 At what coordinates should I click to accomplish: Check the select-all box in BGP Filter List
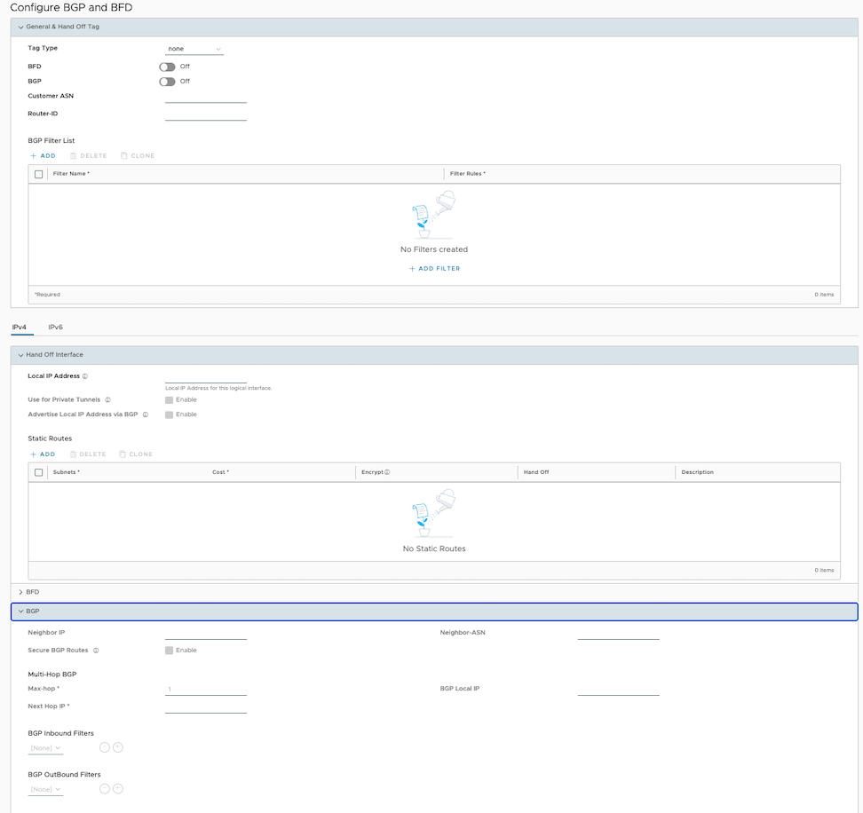tap(38, 174)
